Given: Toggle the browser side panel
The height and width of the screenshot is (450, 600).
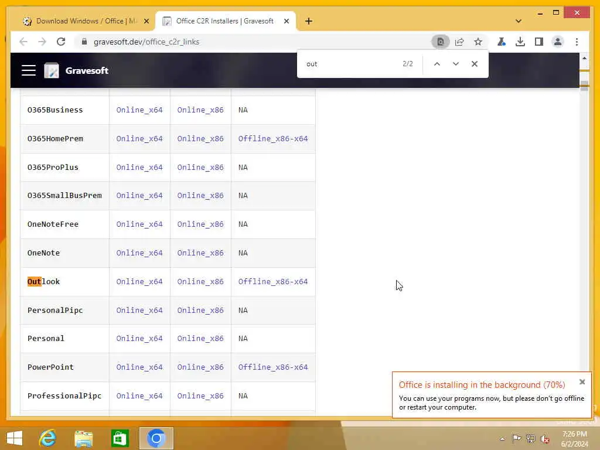Looking at the screenshot, I should (539, 42).
